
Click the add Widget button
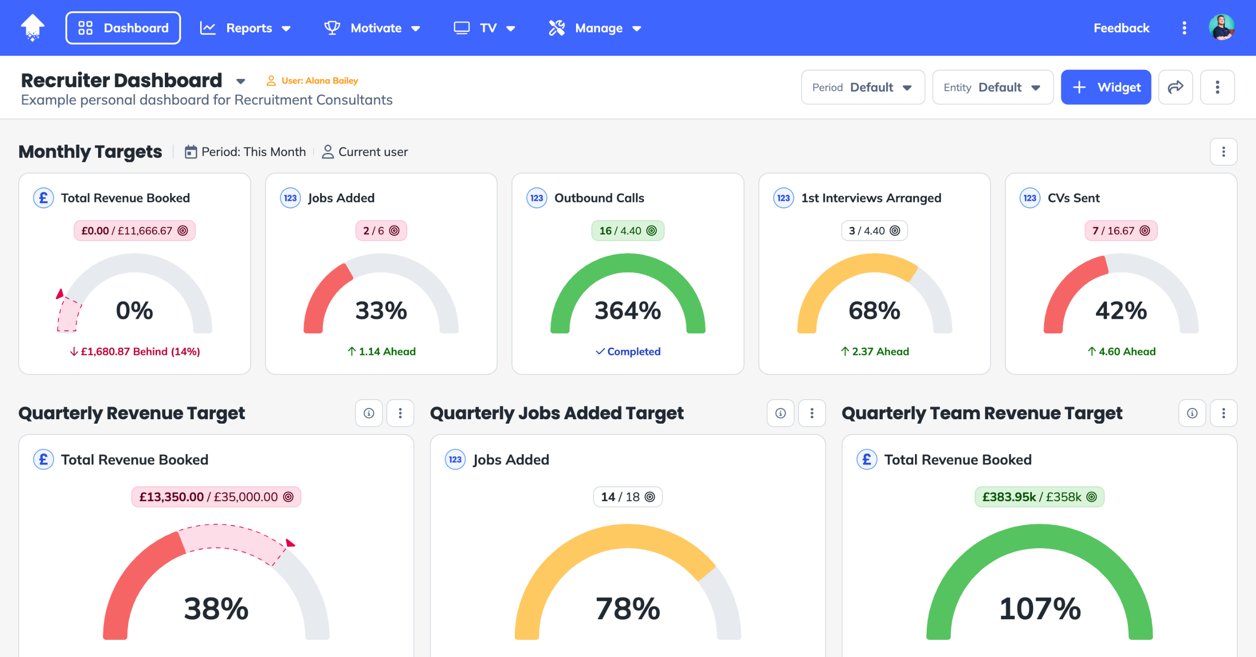[x=1106, y=87]
